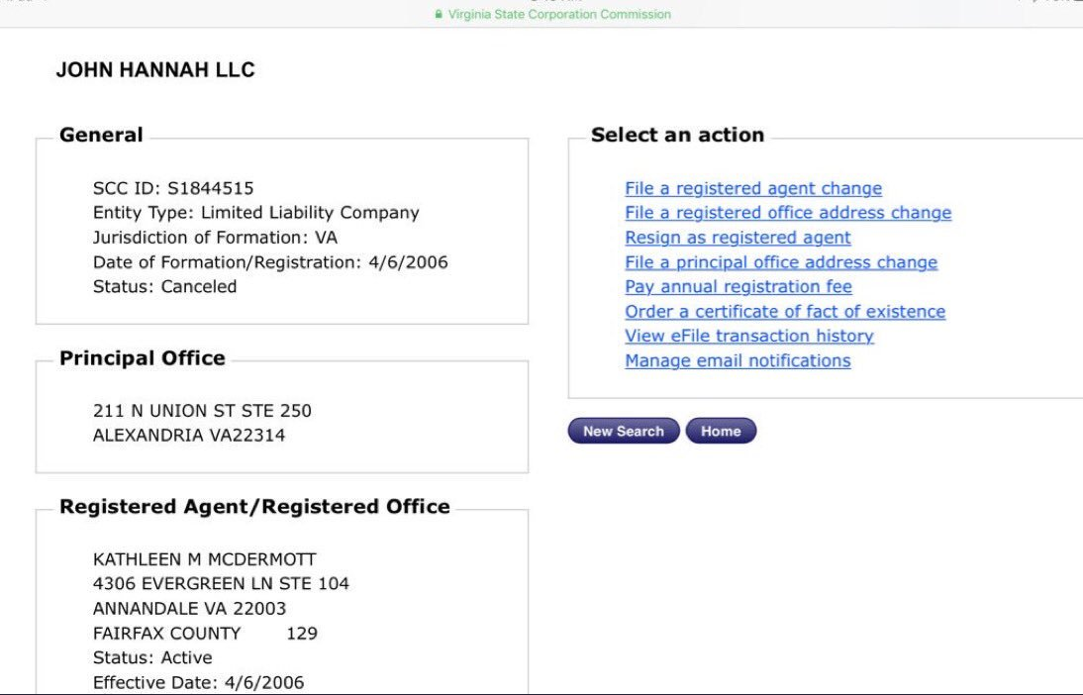1083x695 pixels.
Task: Select the Resign as registered agent link
Action: pyautogui.click(x=738, y=238)
